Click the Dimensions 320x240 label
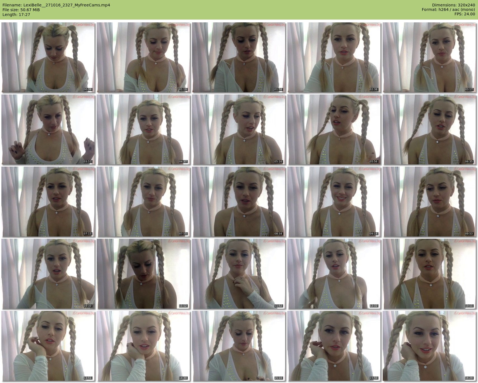The width and height of the screenshot is (478, 383). click(453, 5)
